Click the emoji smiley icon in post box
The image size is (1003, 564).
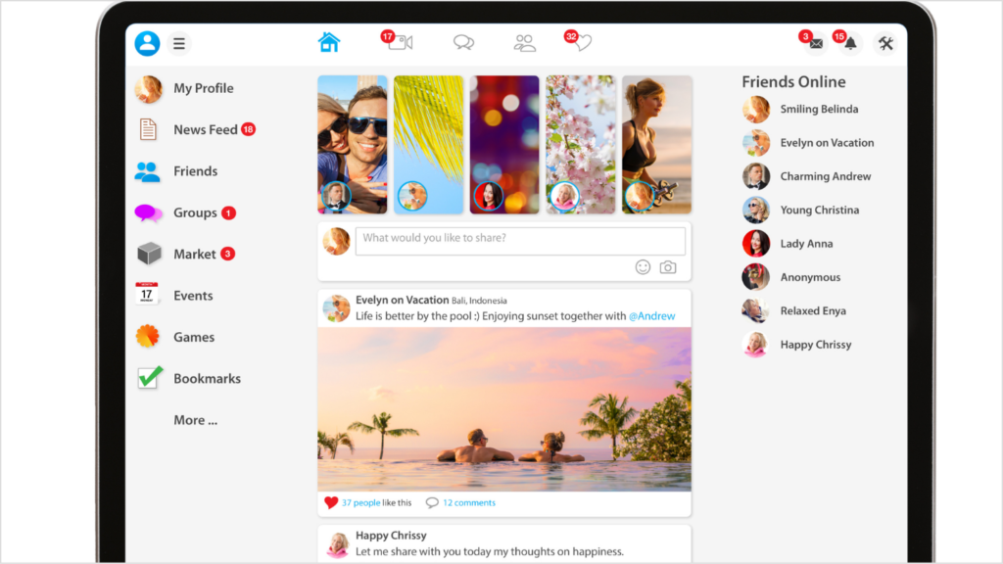pos(643,267)
